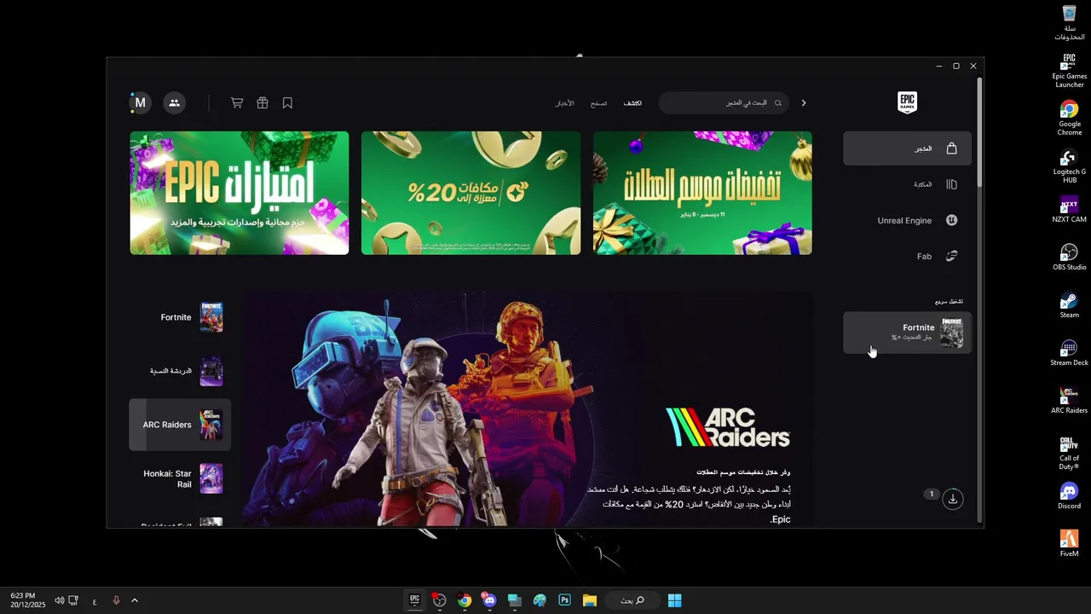Open the 20% boosted rewards banner
The width and height of the screenshot is (1091, 614).
point(470,193)
